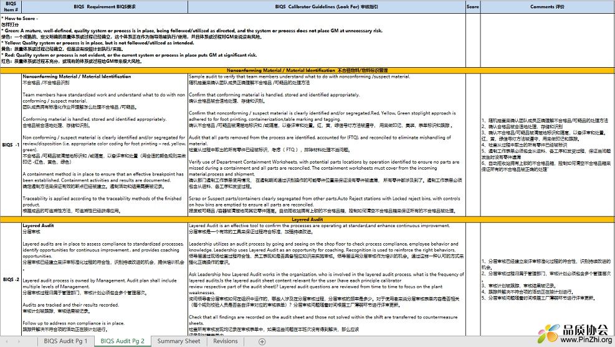Click the next sheet navigation arrow
Viewport: 615px width, 347px height.
(x=19, y=341)
